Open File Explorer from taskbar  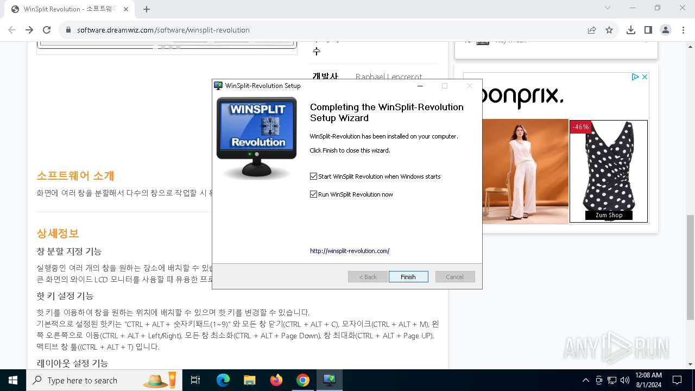point(250,380)
